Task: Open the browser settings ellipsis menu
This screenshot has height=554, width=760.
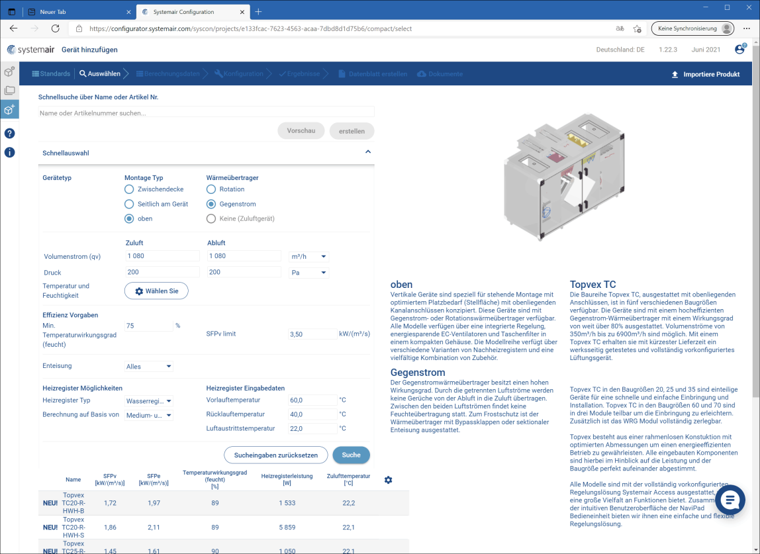Action: coord(747,28)
